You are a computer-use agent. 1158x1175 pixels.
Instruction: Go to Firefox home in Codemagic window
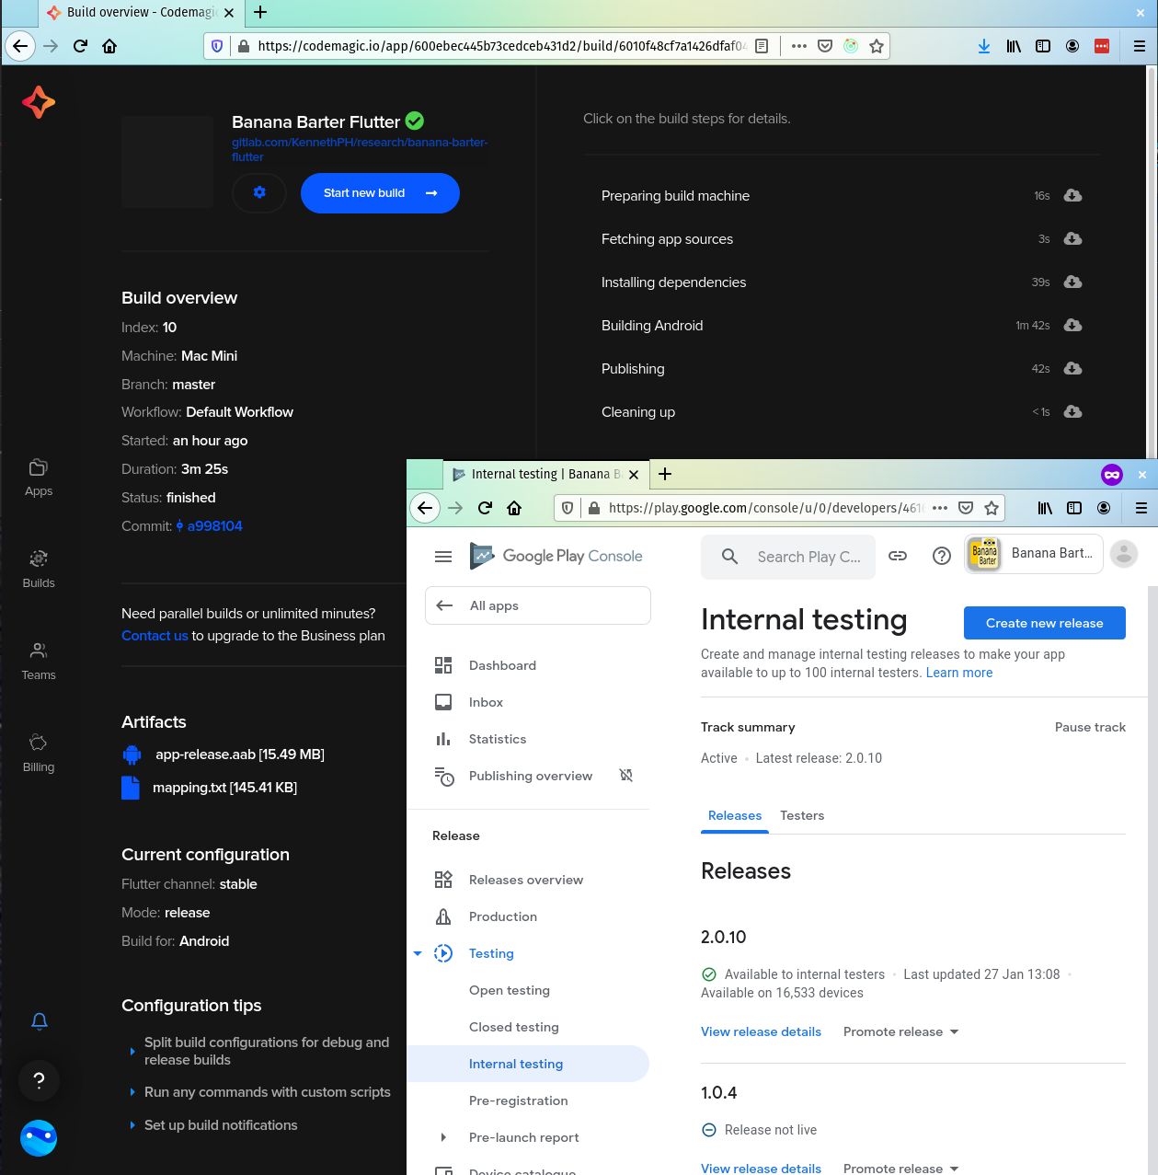tap(109, 46)
